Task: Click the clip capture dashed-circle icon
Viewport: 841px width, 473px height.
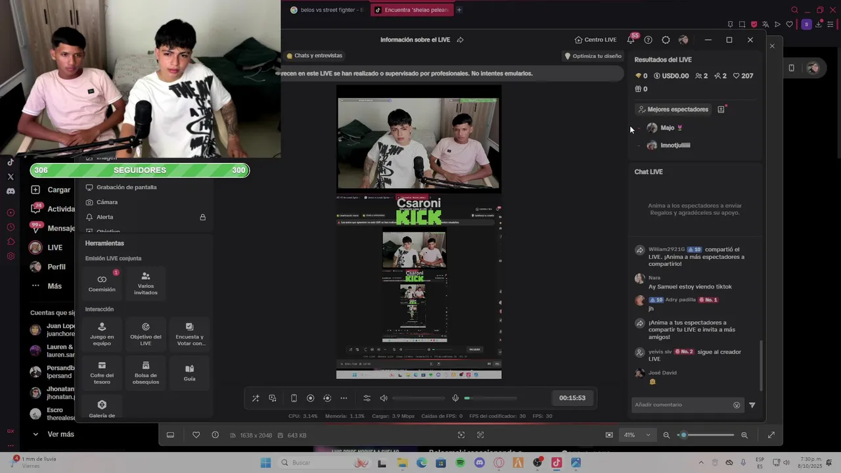Action: [327, 398]
